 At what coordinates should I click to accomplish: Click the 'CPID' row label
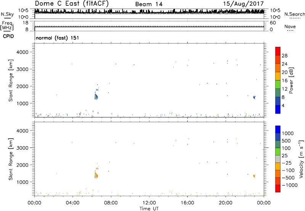click(x=8, y=36)
